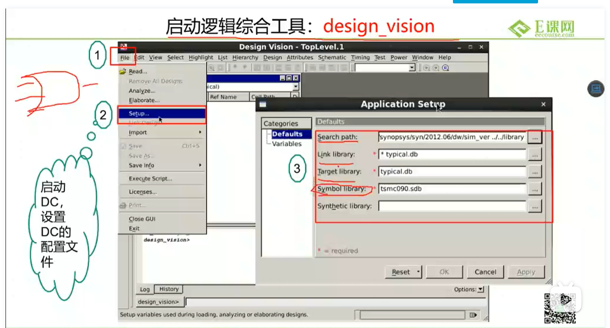Choose Elaborate... in the File menu
610x328 pixels.
[162, 100]
